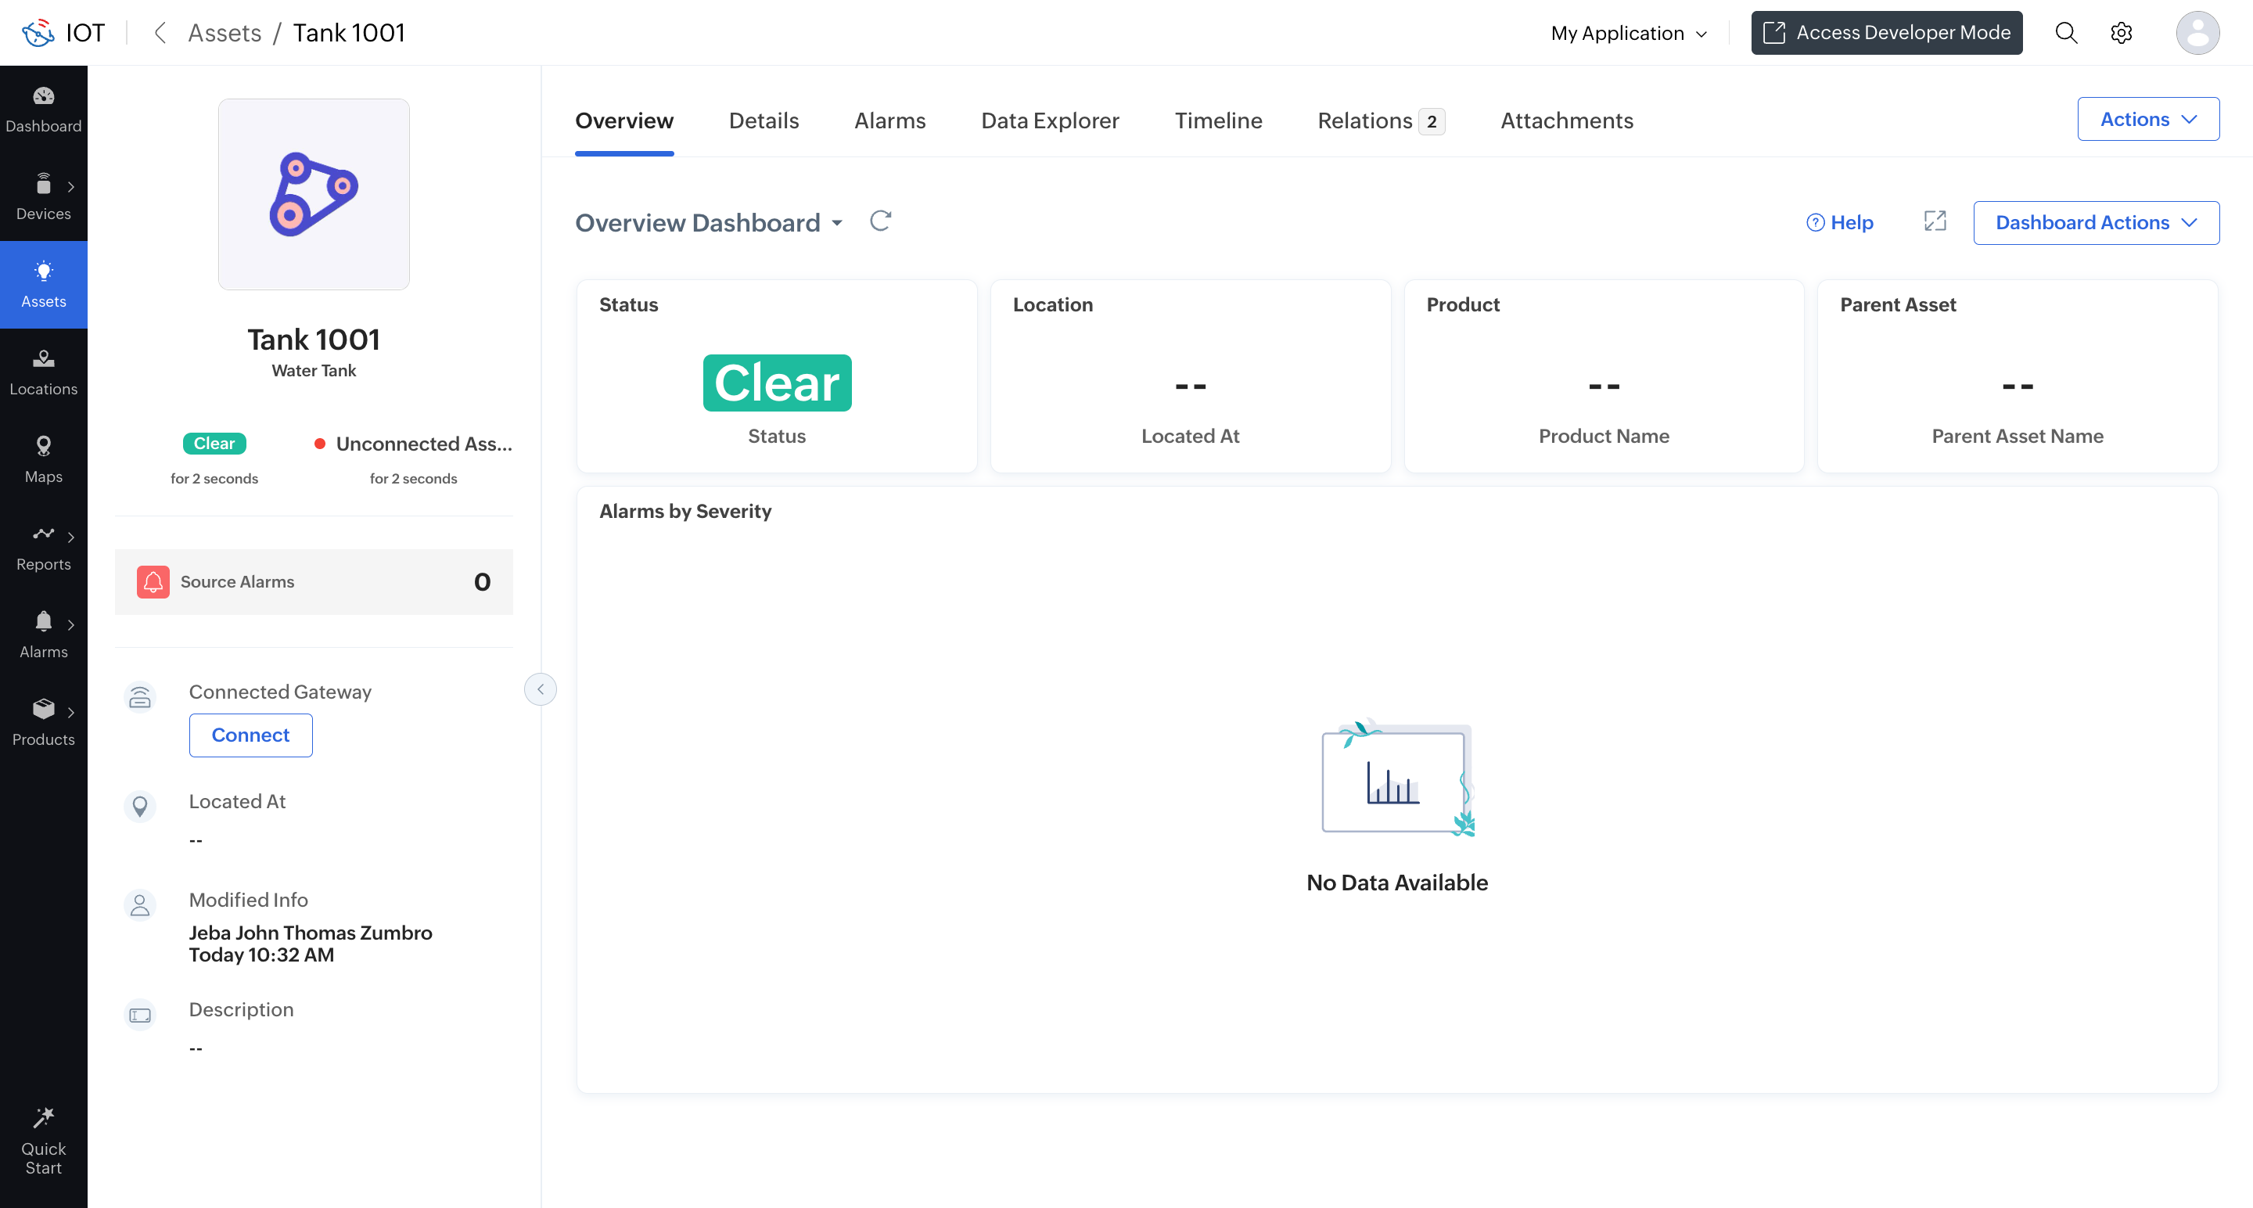Image resolution: width=2253 pixels, height=1208 pixels.
Task: Open the Timeline tab
Action: [1218, 120]
